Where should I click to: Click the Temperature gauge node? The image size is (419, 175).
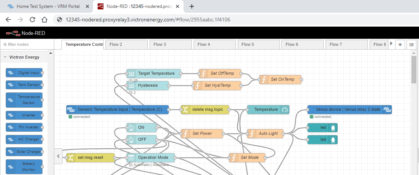click(268, 110)
